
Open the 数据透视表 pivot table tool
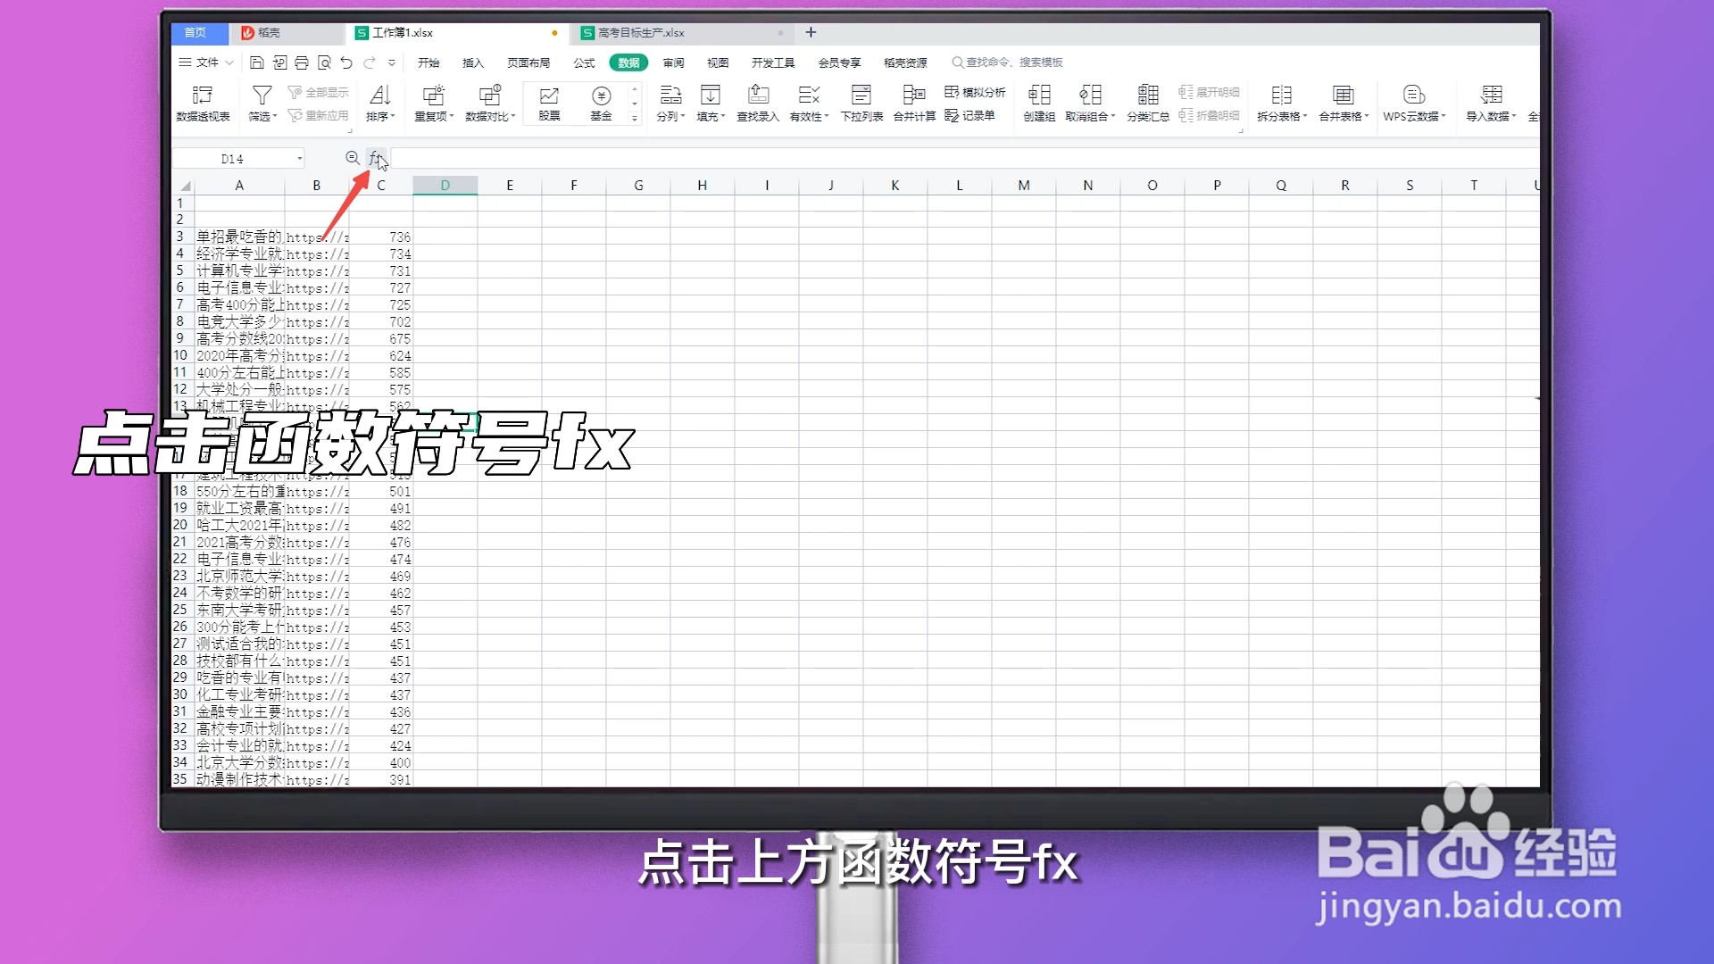203,102
